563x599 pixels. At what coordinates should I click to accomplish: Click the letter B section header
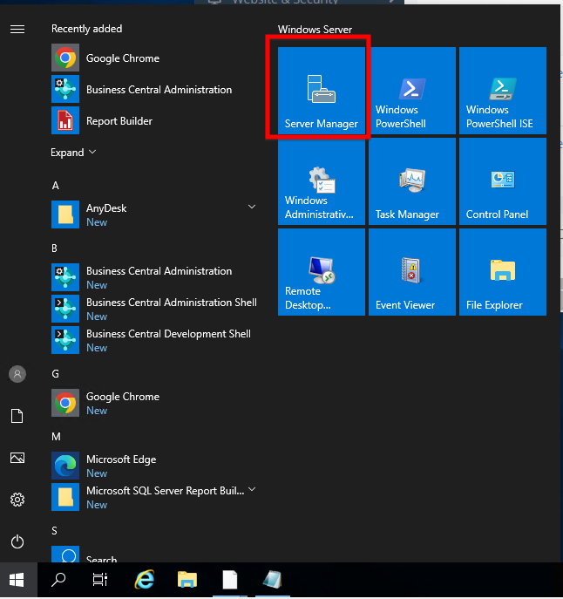55,248
